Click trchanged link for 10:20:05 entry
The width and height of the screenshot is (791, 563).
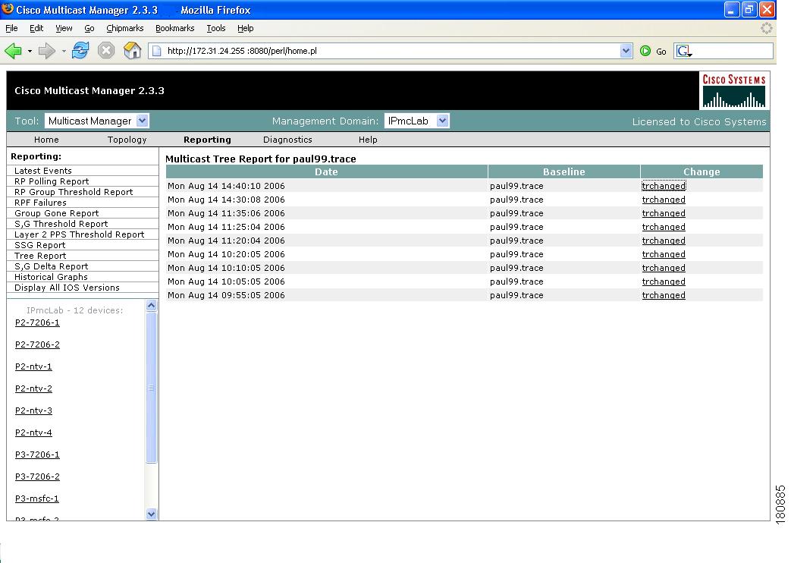pyautogui.click(x=664, y=254)
